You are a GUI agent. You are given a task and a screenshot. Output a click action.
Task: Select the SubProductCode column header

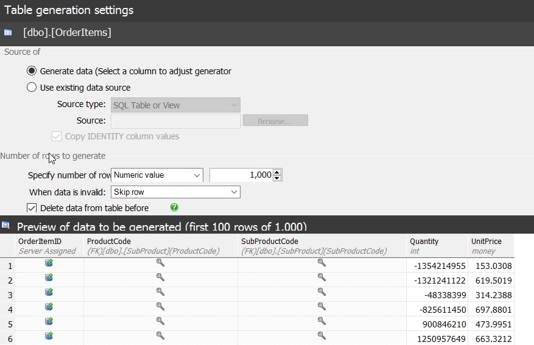pyautogui.click(x=322, y=246)
